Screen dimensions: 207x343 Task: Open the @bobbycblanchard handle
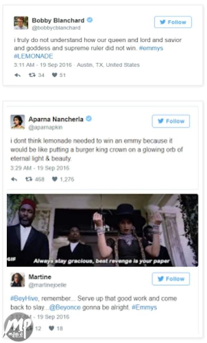point(56,28)
